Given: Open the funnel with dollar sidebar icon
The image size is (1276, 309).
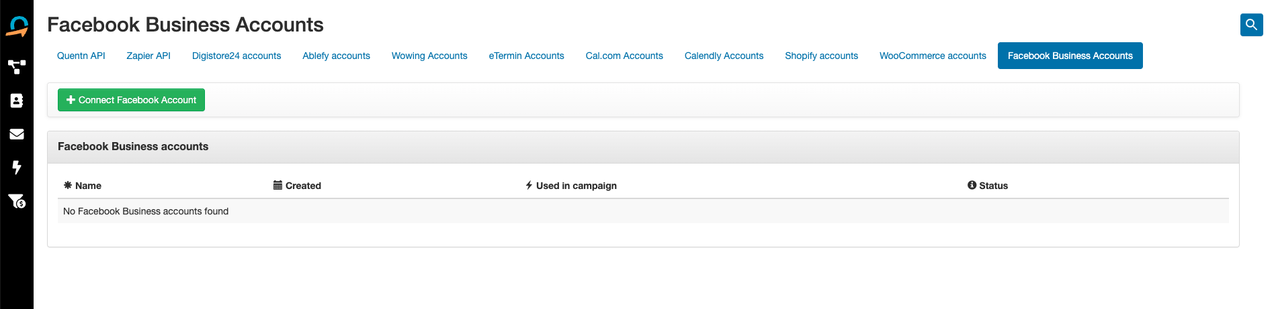Looking at the screenshot, I should (17, 201).
